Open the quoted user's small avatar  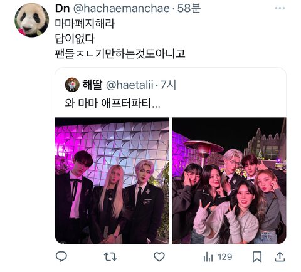coord(72,85)
